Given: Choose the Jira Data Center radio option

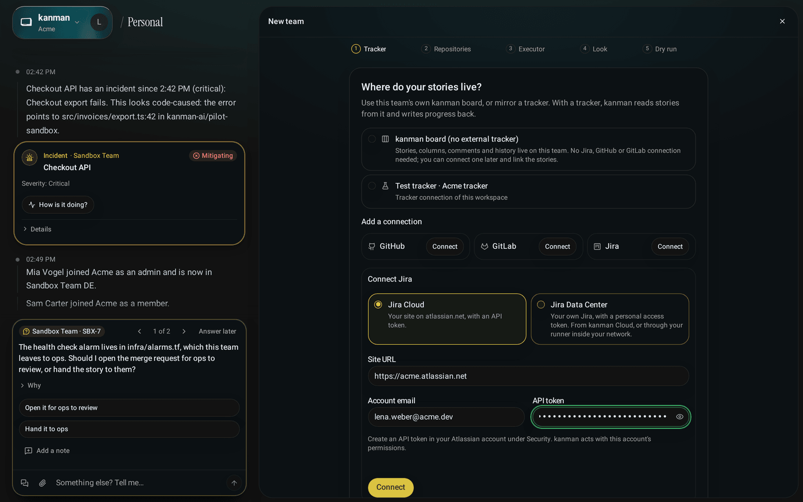Looking at the screenshot, I should click(x=610, y=319).
